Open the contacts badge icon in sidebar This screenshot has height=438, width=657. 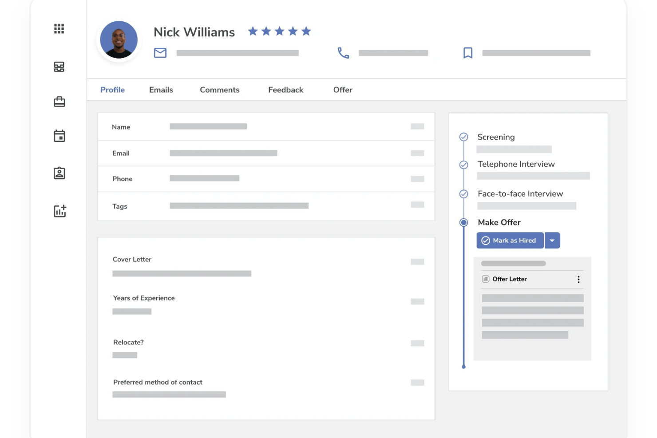click(x=59, y=173)
